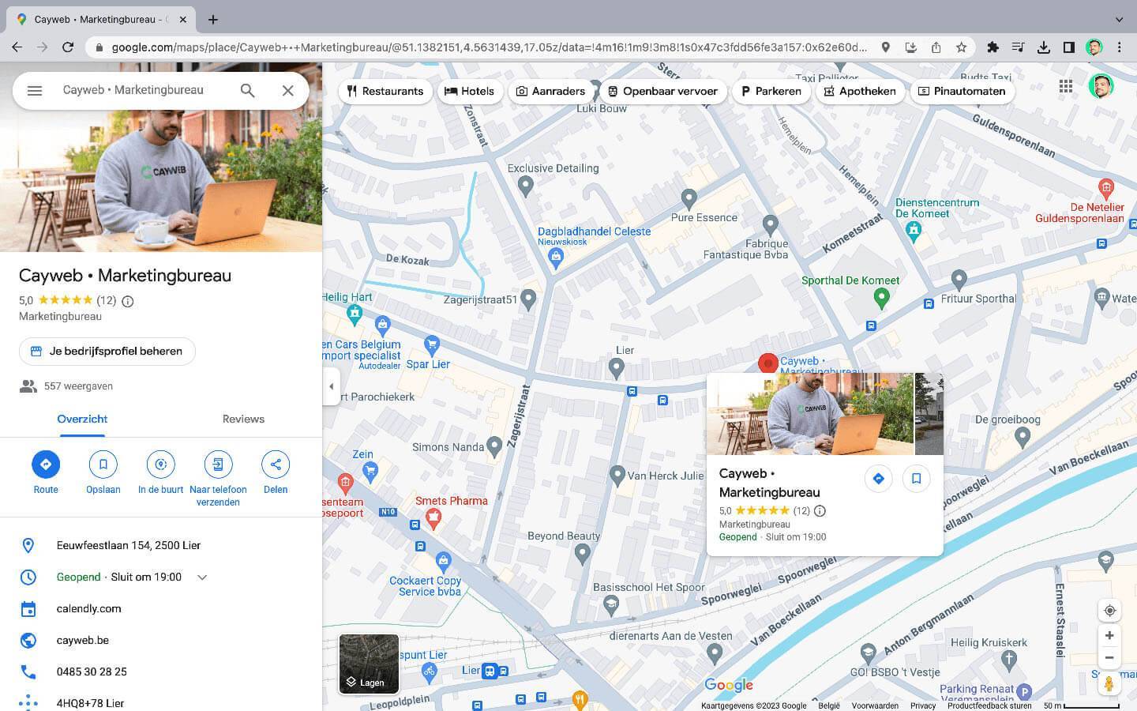Reload the page in Chrome
This screenshot has height=711, width=1137.
tap(68, 47)
